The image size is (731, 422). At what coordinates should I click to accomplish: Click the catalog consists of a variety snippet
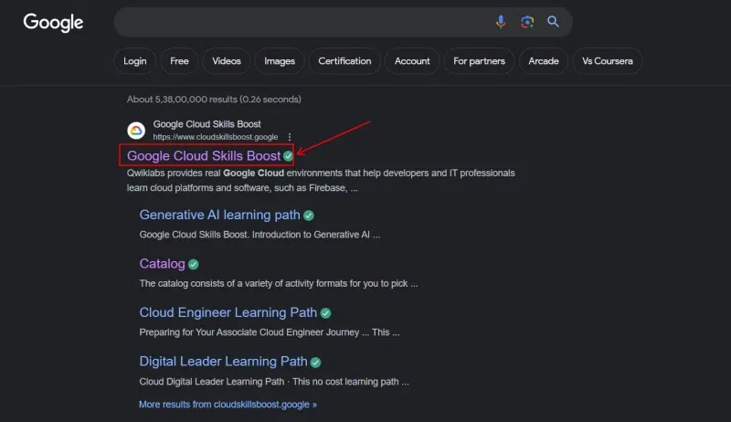pyautogui.click(x=279, y=284)
